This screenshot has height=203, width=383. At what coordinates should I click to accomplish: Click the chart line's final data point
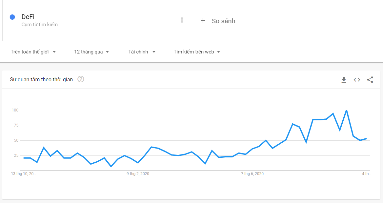(x=366, y=139)
